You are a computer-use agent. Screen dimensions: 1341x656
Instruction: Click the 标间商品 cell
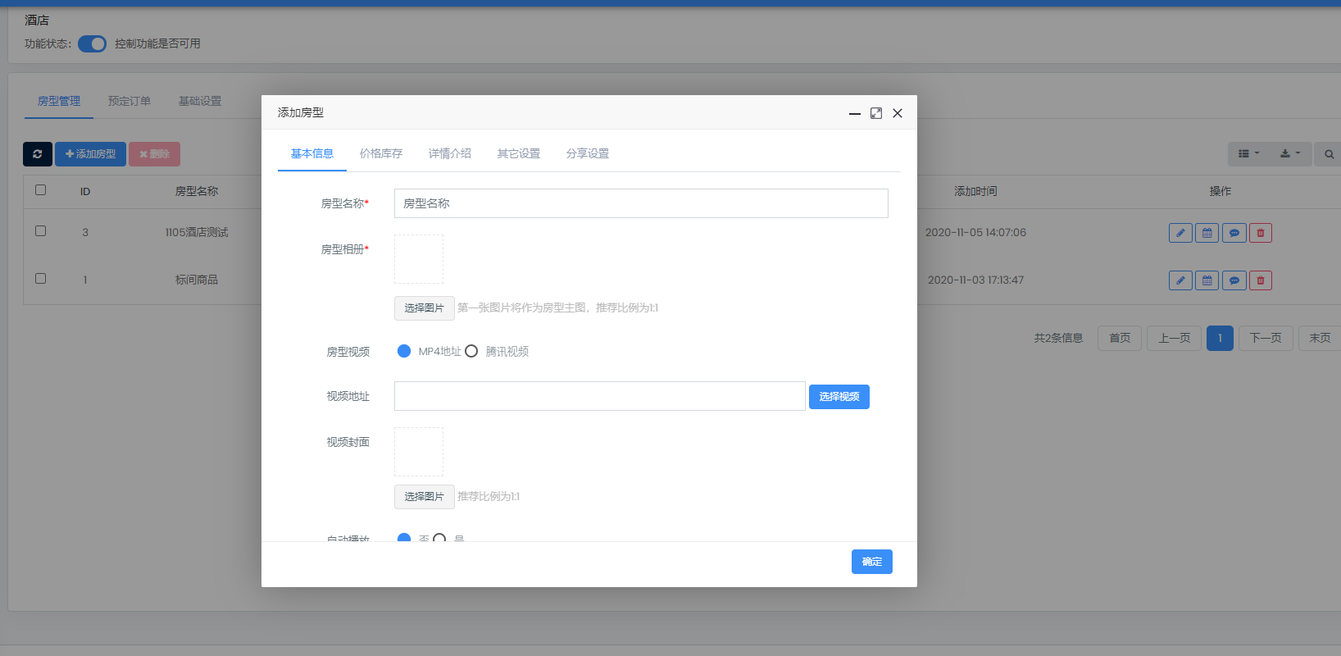[197, 280]
